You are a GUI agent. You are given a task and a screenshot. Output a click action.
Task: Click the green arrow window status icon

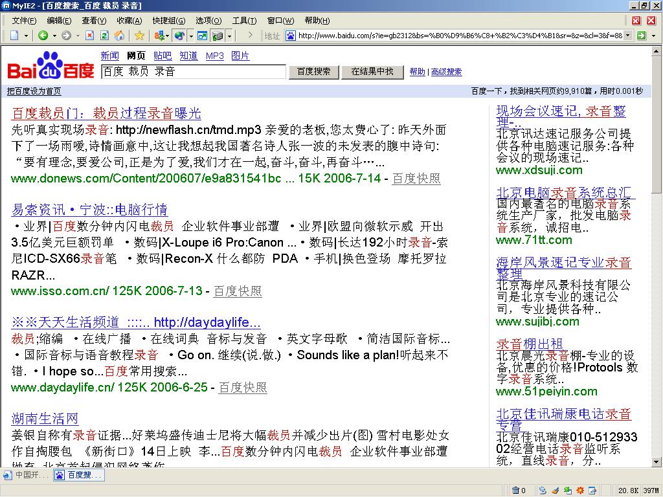pyautogui.click(x=567, y=491)
